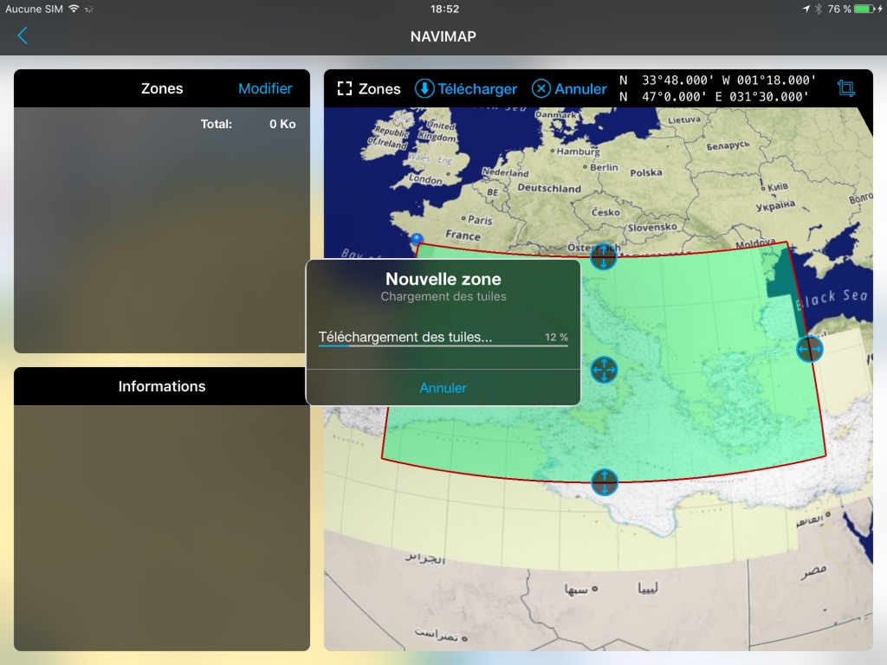This screenshot has width=887, height=665.
Task: Click the مصر label on the map
Action: (813, 571)
